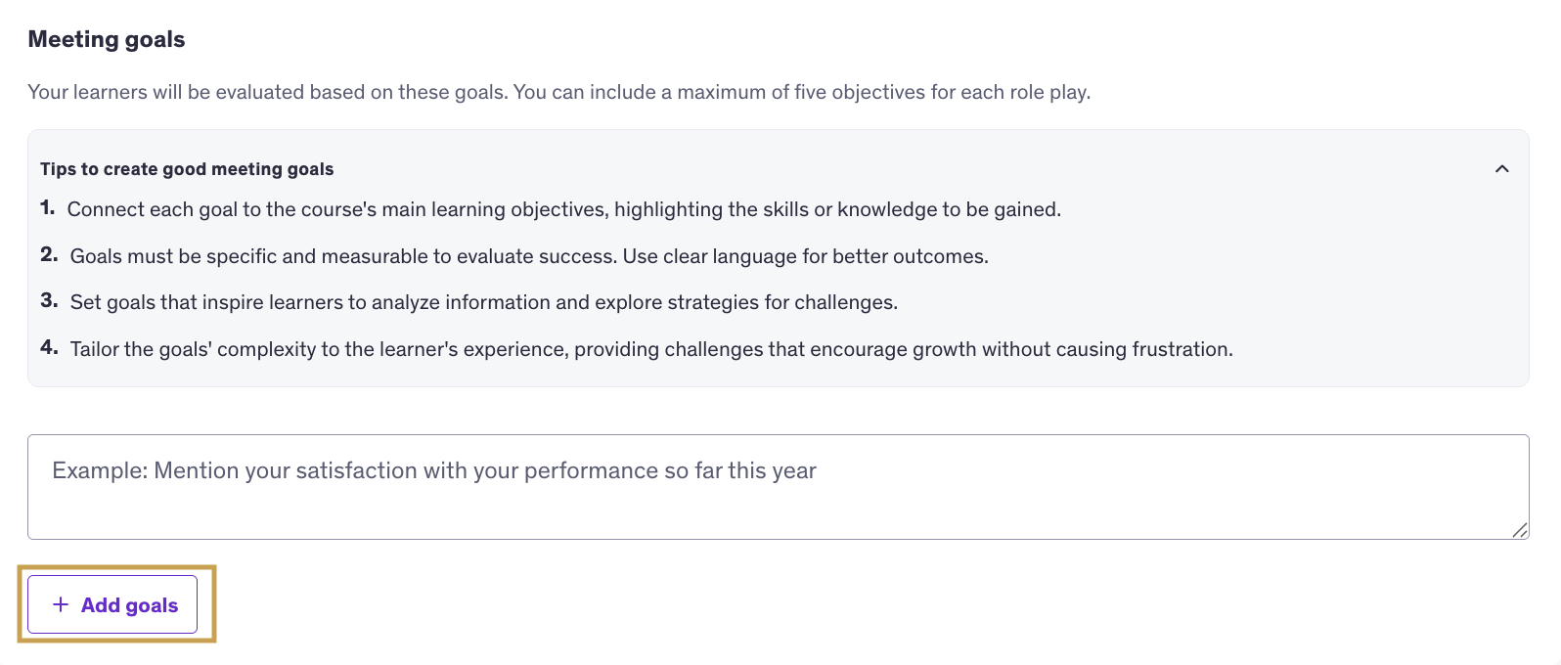
Task: Click the textarea resize handle icon
Action: pos(1519,530)
